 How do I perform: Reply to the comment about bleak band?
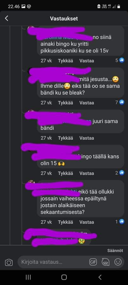[x=87, y=103]
